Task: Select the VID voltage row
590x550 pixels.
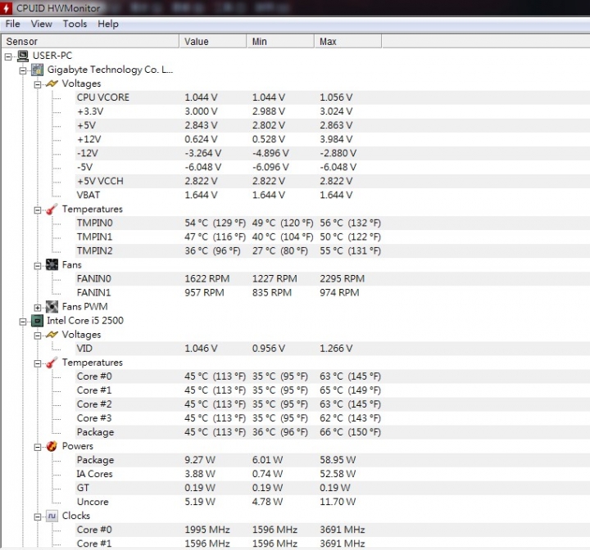Action: coord(332,348)
